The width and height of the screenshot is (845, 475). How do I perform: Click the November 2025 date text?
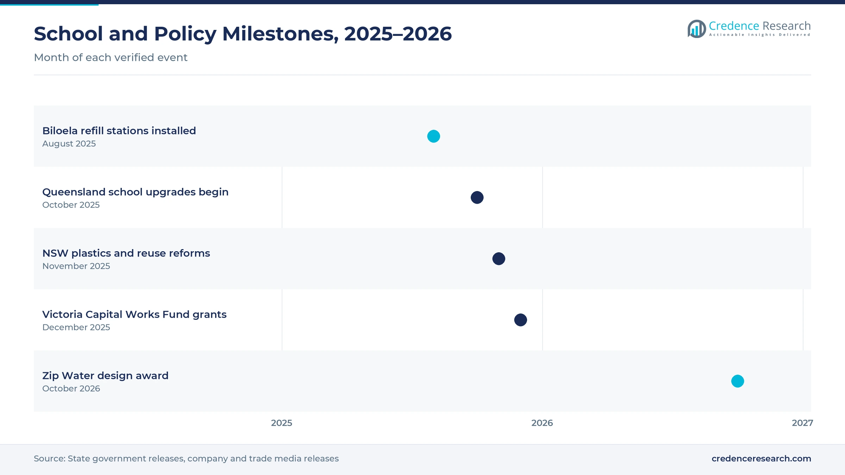76,266
